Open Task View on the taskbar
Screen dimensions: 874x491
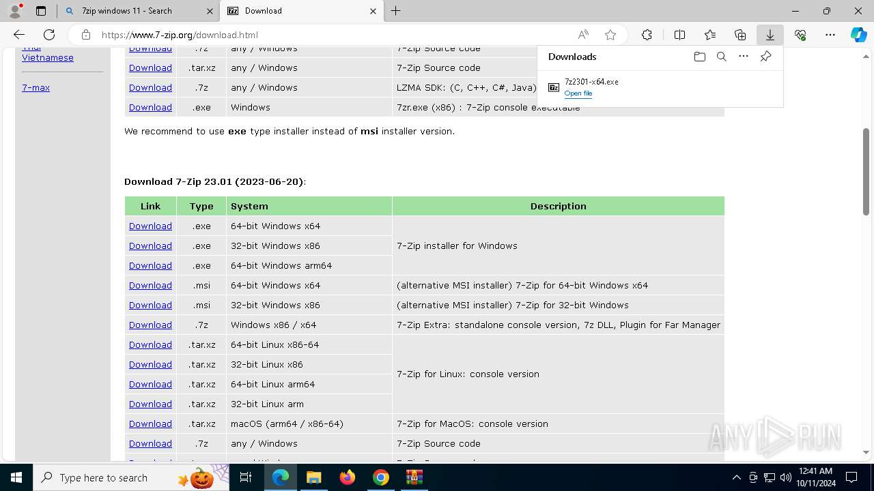[x=246, y=477]
